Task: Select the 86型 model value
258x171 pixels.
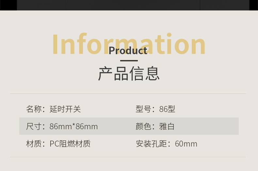Action: [x=167, y=109]
